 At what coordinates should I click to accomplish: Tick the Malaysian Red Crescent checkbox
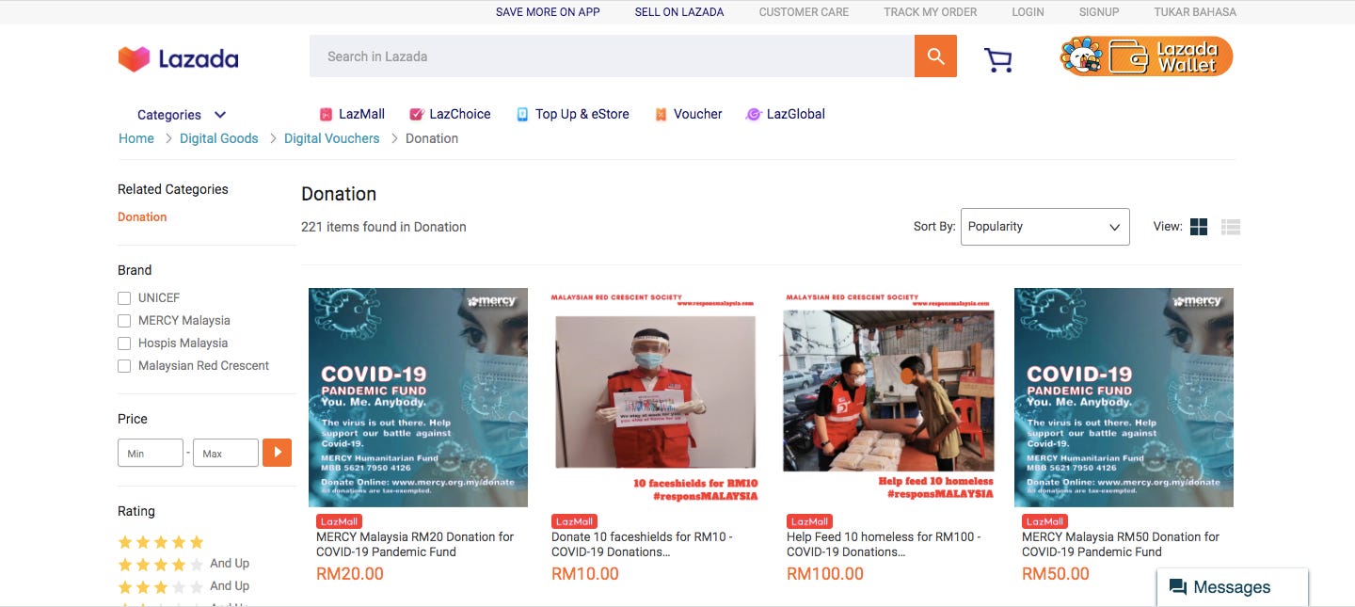pyautogui.click(x=124, y=366)
